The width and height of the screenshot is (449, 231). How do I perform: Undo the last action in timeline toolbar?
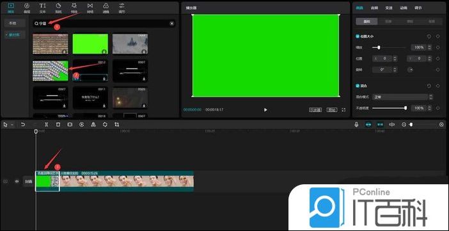click(23, 125)
